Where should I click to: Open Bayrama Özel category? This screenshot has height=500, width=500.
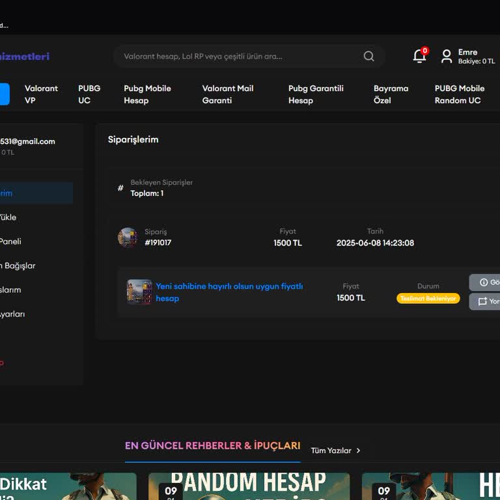click(391, 94)
